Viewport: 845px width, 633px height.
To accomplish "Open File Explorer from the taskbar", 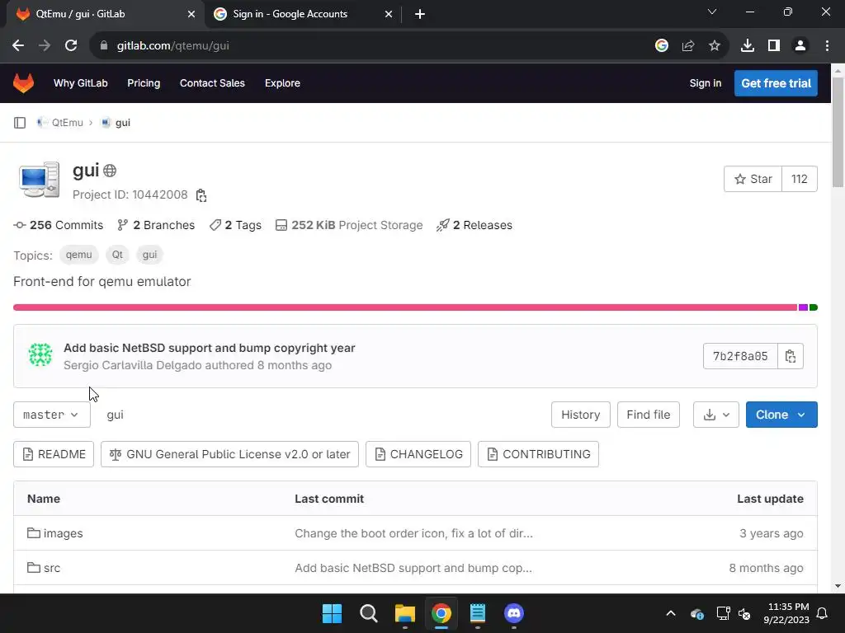I will [405, 613].
